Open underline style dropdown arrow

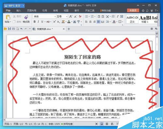45,22
